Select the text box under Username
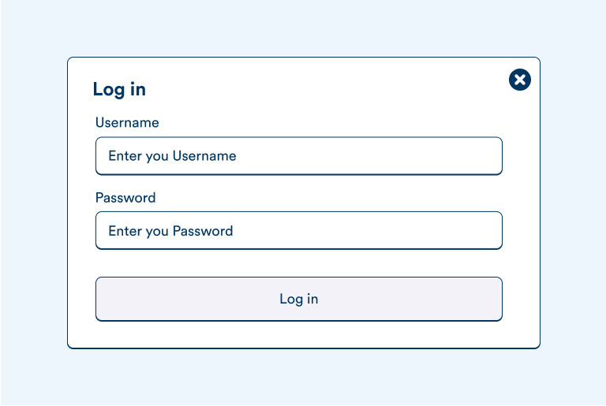Viewport: 606px width, 406px height. 298,156
